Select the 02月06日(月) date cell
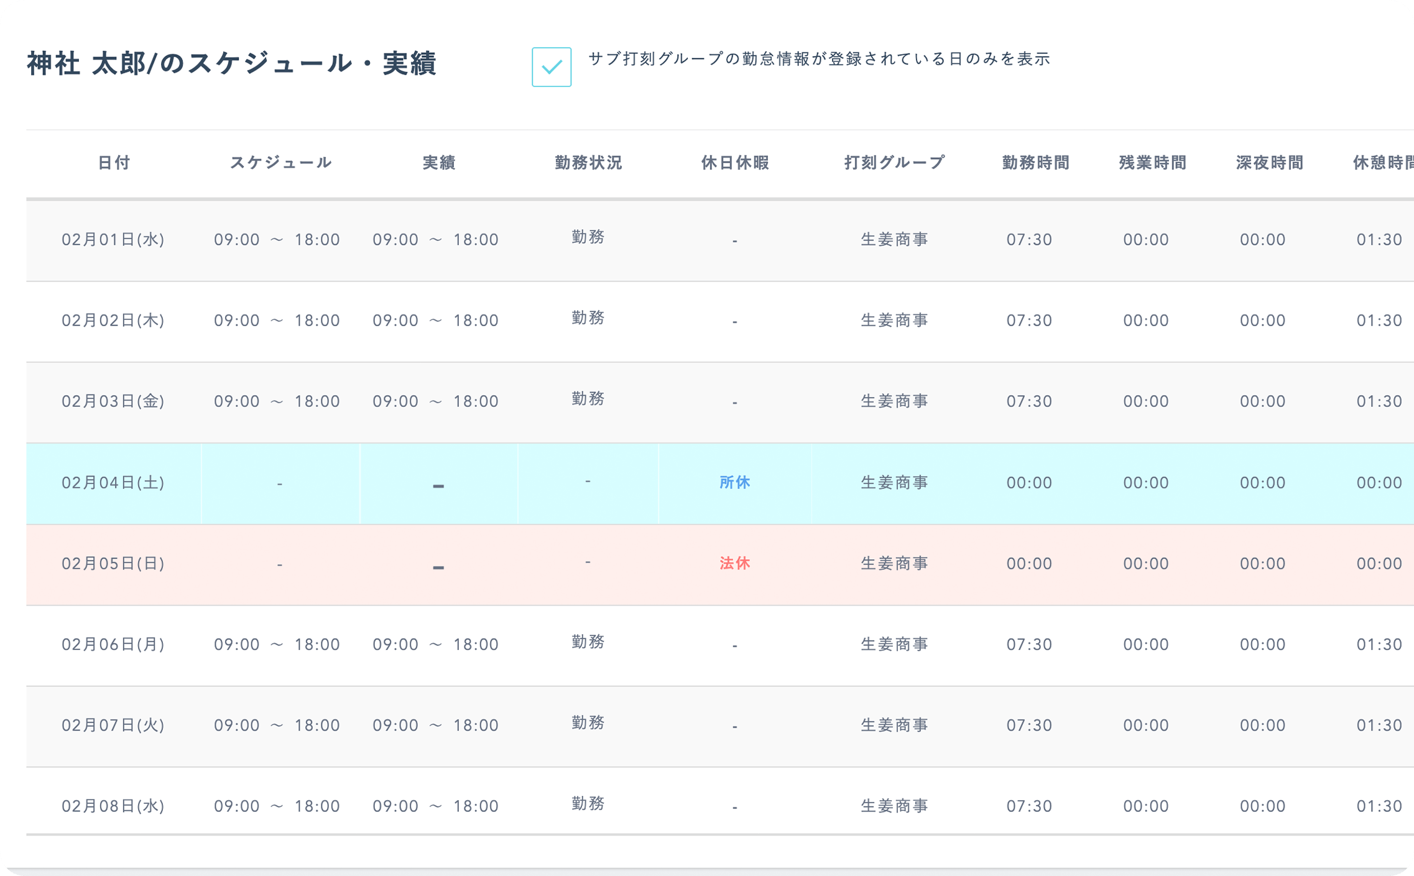 pos(113,644)
